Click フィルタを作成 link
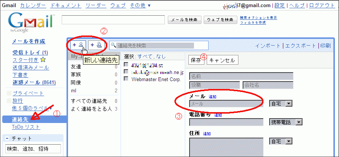This screenshot has height=157, width=339. point(253,22)
